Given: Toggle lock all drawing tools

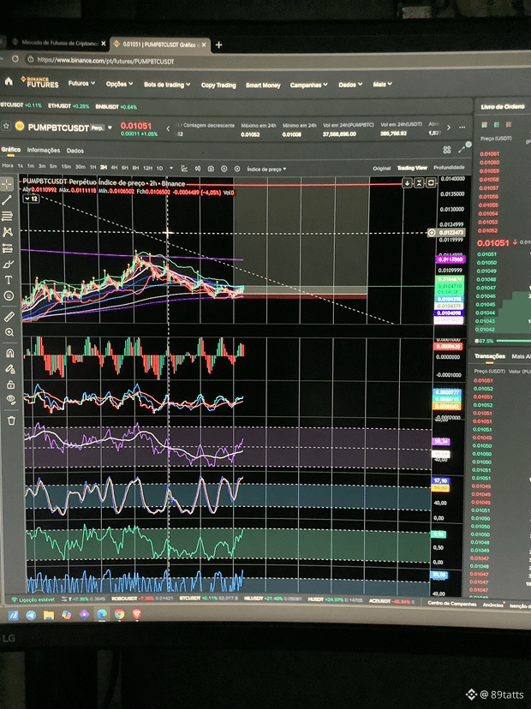Looking at the screenshot, I should click(x=11, y=384).
